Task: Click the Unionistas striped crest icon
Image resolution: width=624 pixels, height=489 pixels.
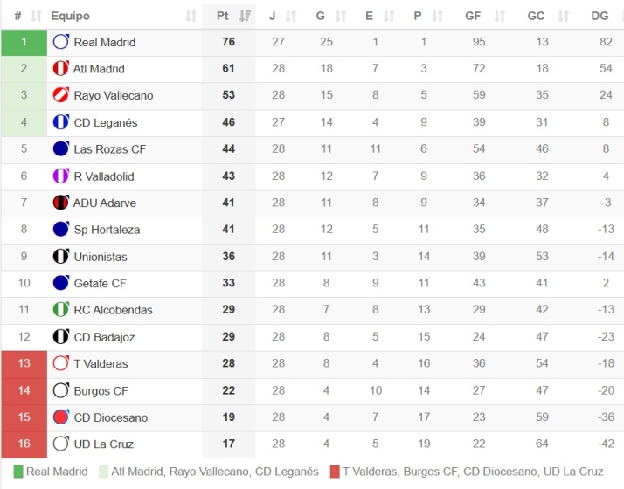Action: (x=60, y=257)
